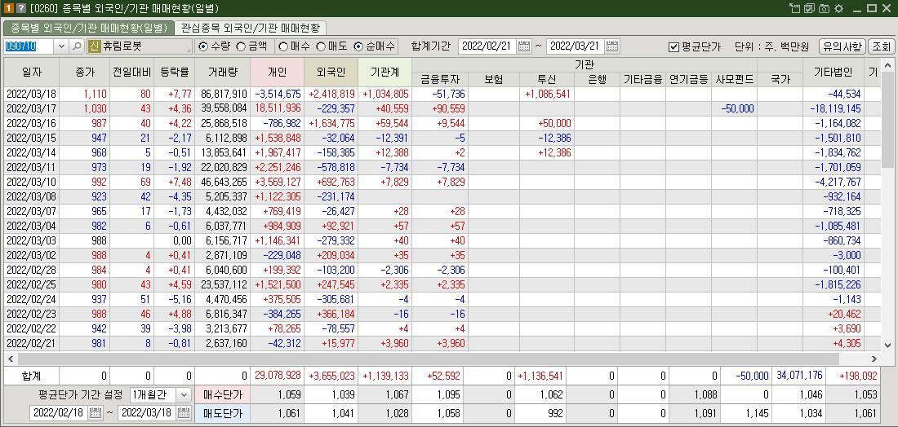Switch to 관심종목 외국인/기관 매매현황 tab

251,27
